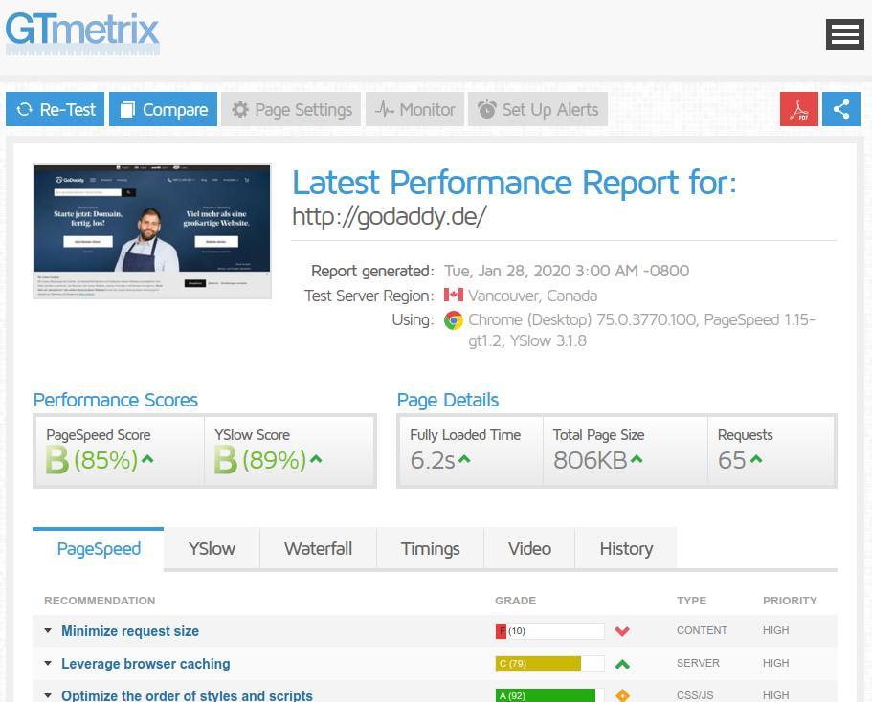The height and width of the screenshot is (702, 872).
Task: Open the hamburger menu icon
Action: point(845,33)
